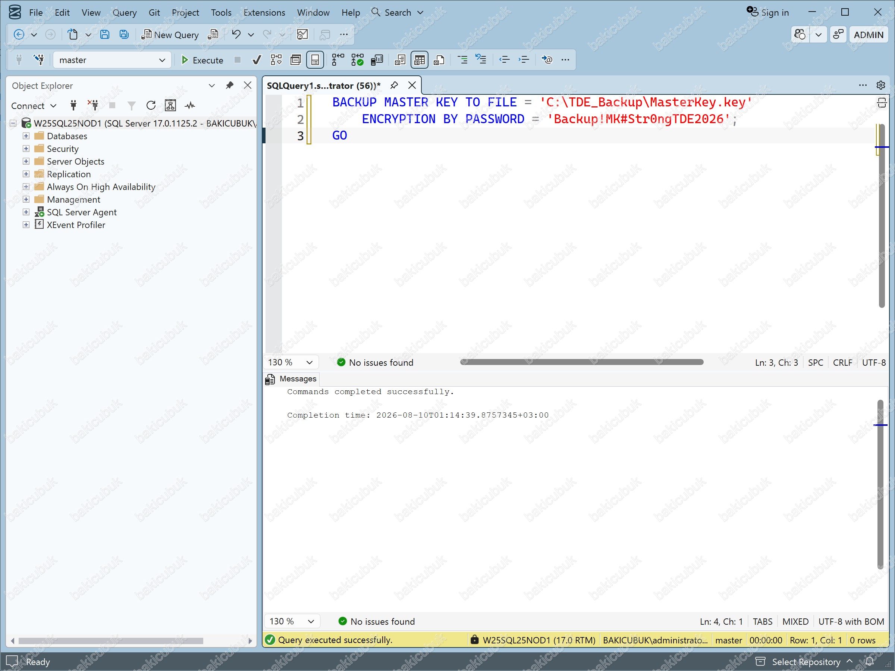Toggle Include Live Query Statistics
This screenshot has height=671, width=895.
357,60
